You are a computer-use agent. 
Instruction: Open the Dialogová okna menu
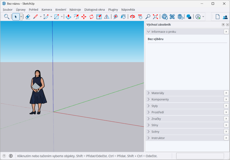tap(94, 9)
